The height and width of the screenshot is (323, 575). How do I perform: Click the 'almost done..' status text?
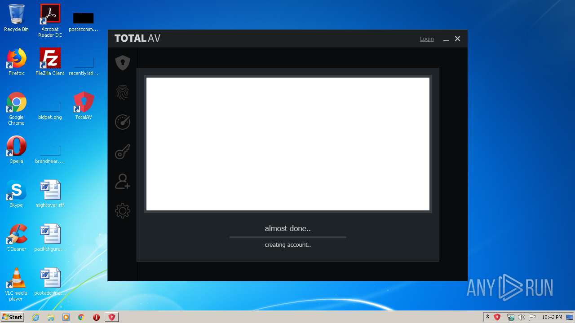click(x=287, y=228)
